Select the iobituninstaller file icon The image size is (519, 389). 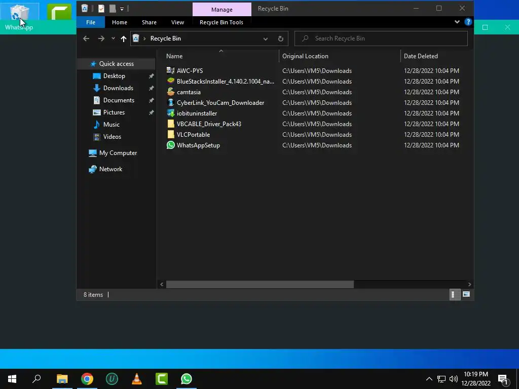tap(170, 113)
